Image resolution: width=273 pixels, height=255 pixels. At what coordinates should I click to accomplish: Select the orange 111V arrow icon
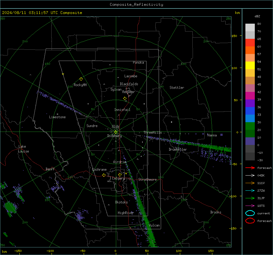point(250,183)
